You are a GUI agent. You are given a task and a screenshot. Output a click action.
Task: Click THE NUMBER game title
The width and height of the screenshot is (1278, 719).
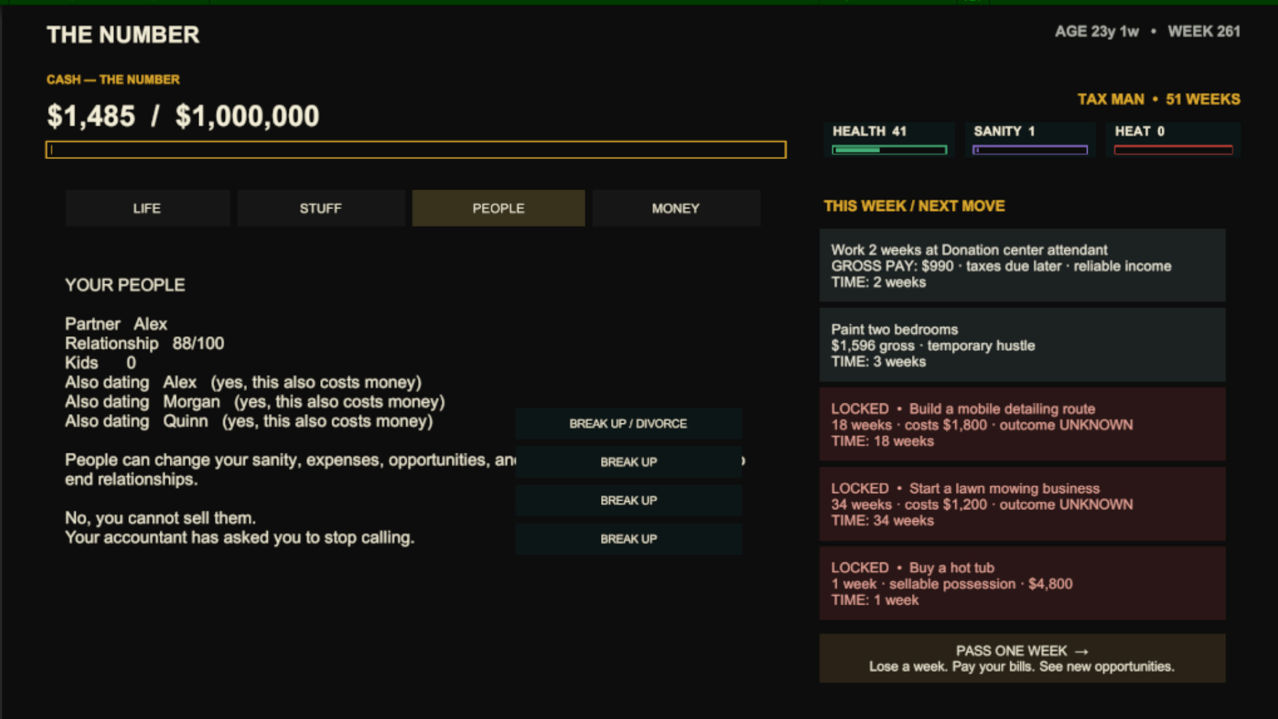(123, 35)
